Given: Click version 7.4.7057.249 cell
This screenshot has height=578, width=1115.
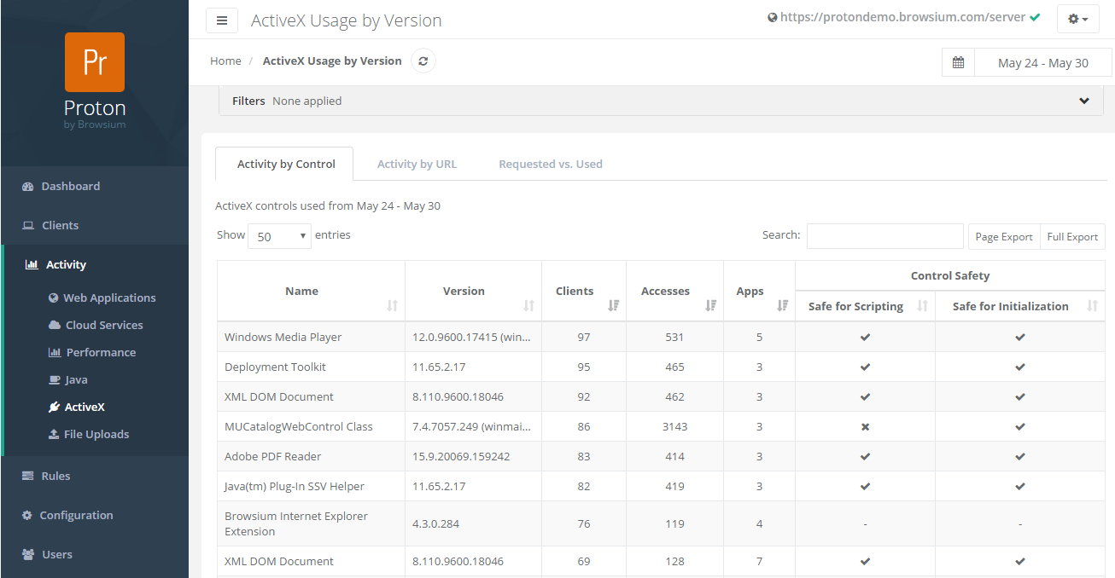Looking at the screenshot, I should (473, 426).
